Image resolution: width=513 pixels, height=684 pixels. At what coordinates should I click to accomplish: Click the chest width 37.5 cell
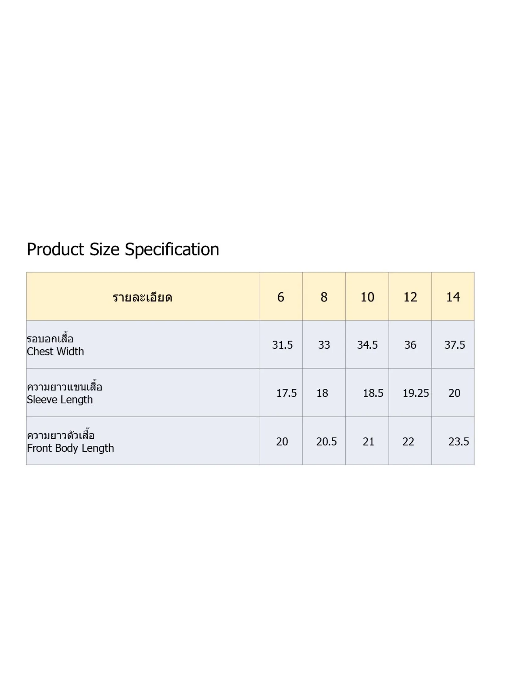pyautogui.click(x=455, y=345)
